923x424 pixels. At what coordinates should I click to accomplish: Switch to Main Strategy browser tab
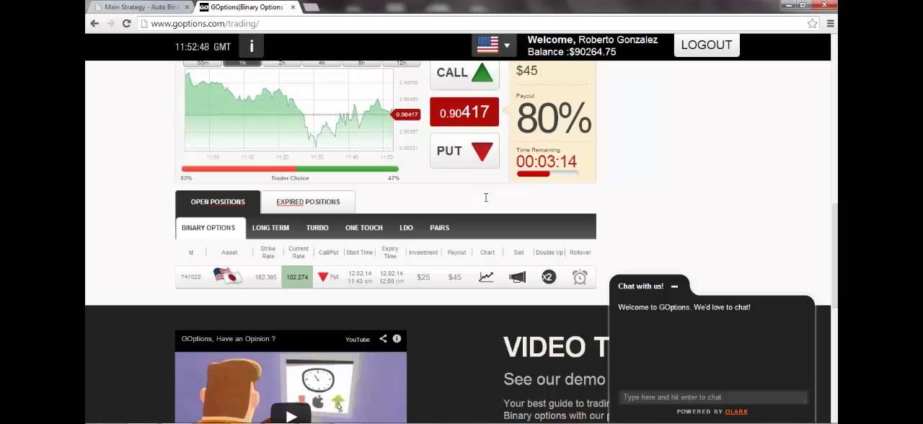(x=141, y=7)
